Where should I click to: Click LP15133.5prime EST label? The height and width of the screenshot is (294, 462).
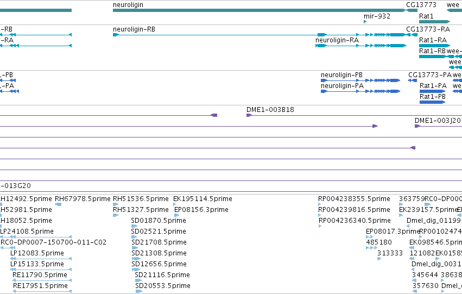pos(37,264)
